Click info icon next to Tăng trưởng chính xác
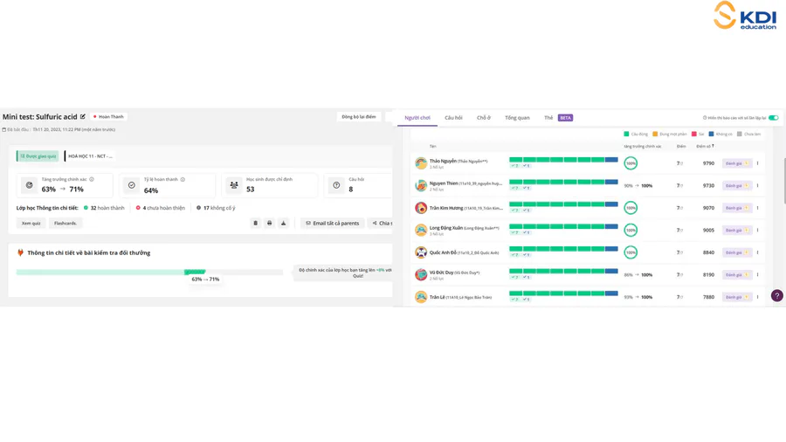 tap(92, 179)
